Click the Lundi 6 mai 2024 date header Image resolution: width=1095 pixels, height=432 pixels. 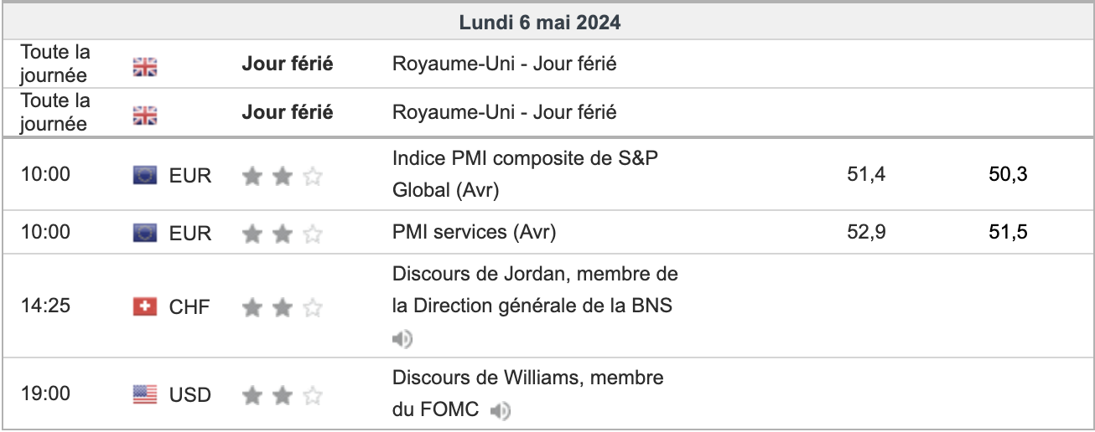pyautogui.click(x=540, y=23)
